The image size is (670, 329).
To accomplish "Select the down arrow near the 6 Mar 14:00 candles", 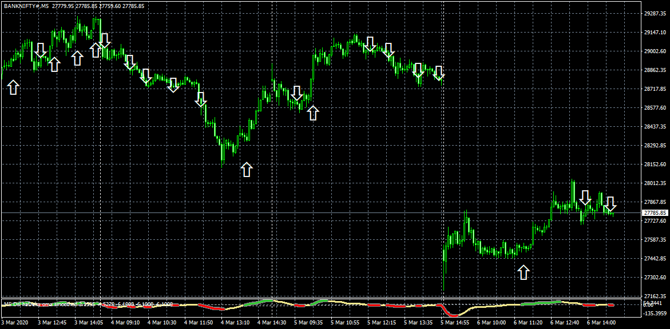I will pyautogui.click(x=585, y=198).
